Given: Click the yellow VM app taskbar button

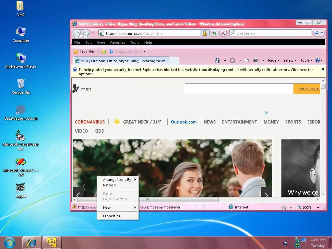Looking at the screenshot, I should [52, 243].
